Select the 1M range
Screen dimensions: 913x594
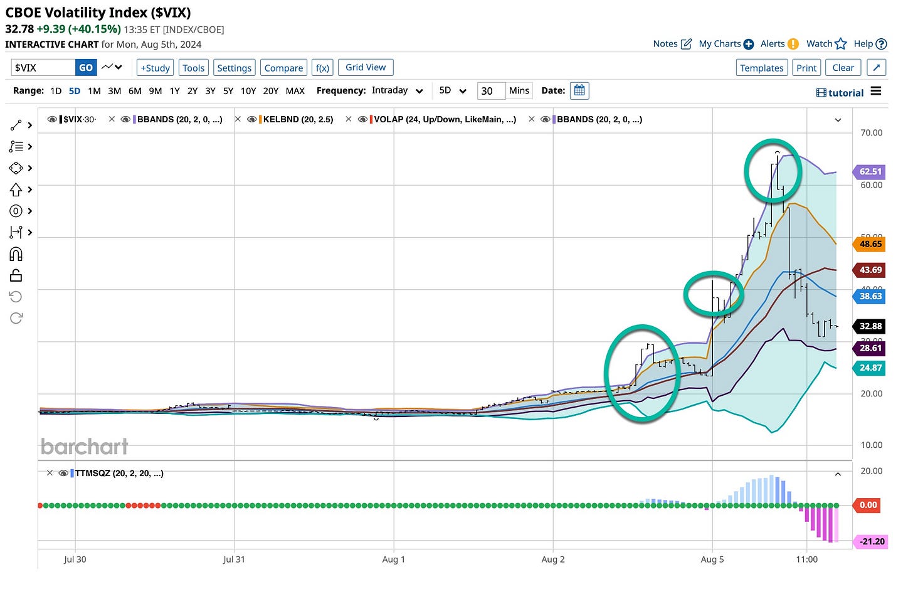click(x=94, y=91)
